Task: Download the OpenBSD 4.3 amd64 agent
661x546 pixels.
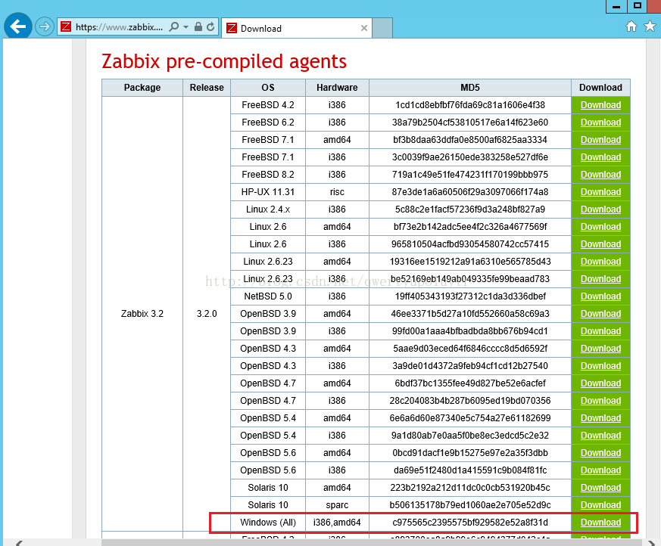Action: pyautogui.click(x=600, y=349)
